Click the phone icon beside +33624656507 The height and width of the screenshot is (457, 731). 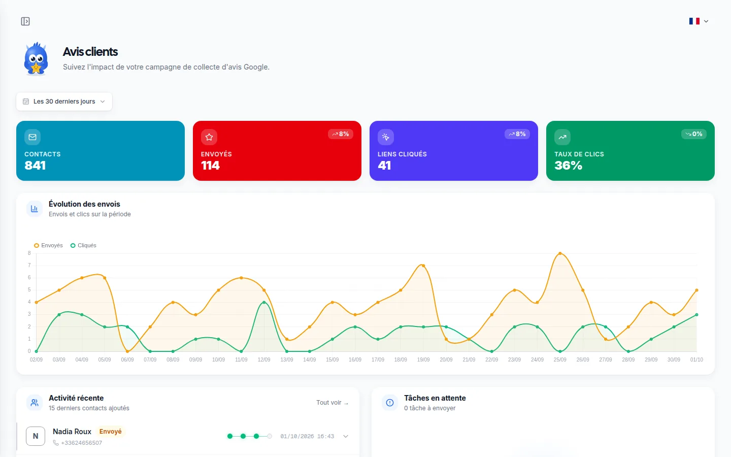click(x=56, y=443)
